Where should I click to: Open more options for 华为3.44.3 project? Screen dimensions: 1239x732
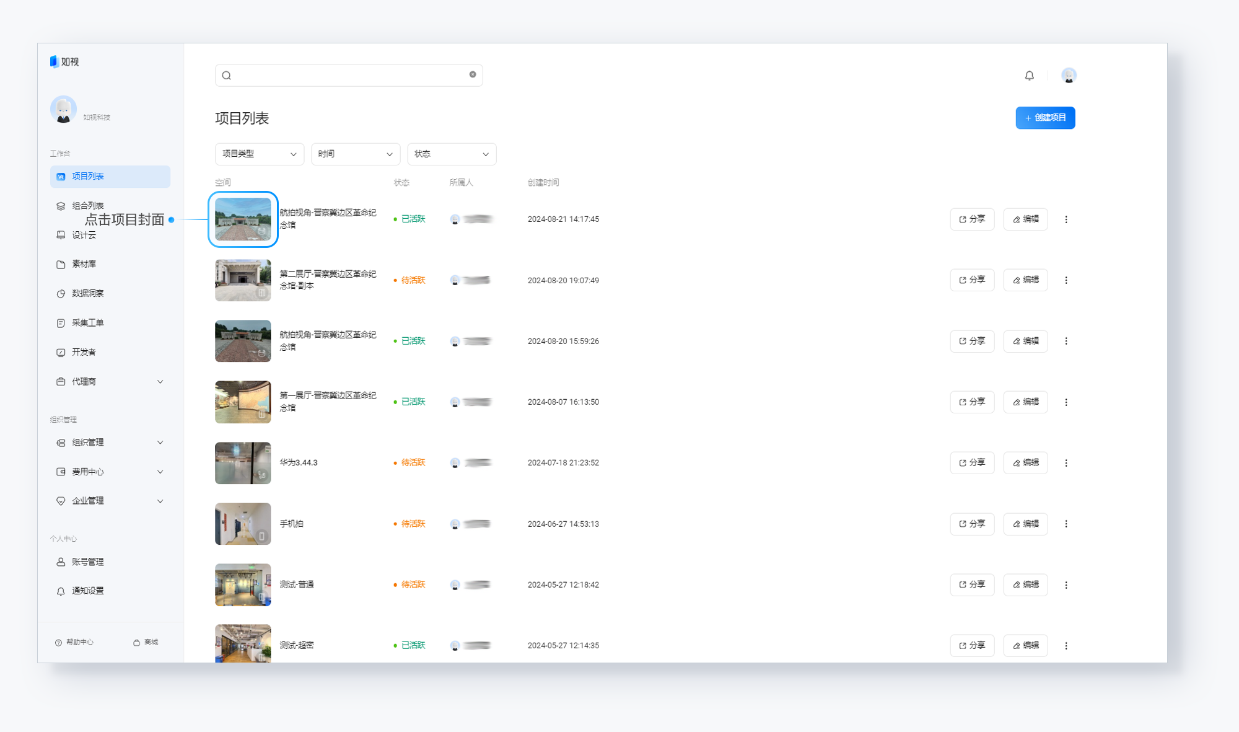coord(1066,463)
